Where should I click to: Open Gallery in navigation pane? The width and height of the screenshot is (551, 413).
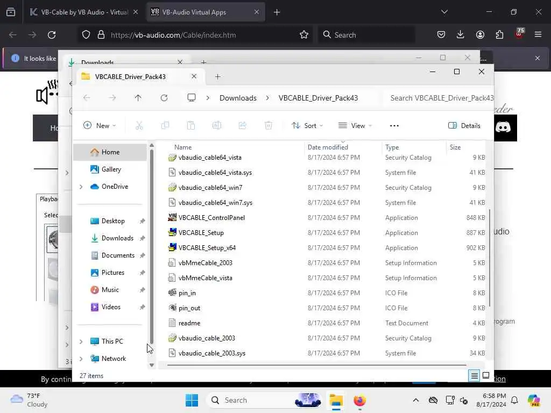point(110,169)
